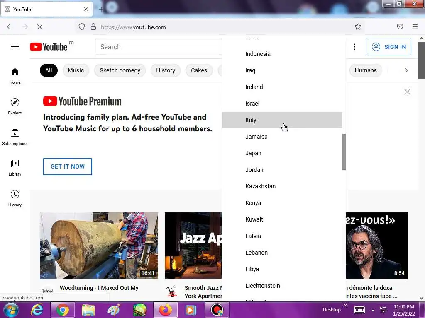
Task: Go back with the browser back arrow
Action: click(x=10, y=27)
